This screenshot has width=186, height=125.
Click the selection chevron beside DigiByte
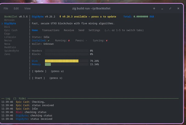pyautogui.click(x=2, y=23)
